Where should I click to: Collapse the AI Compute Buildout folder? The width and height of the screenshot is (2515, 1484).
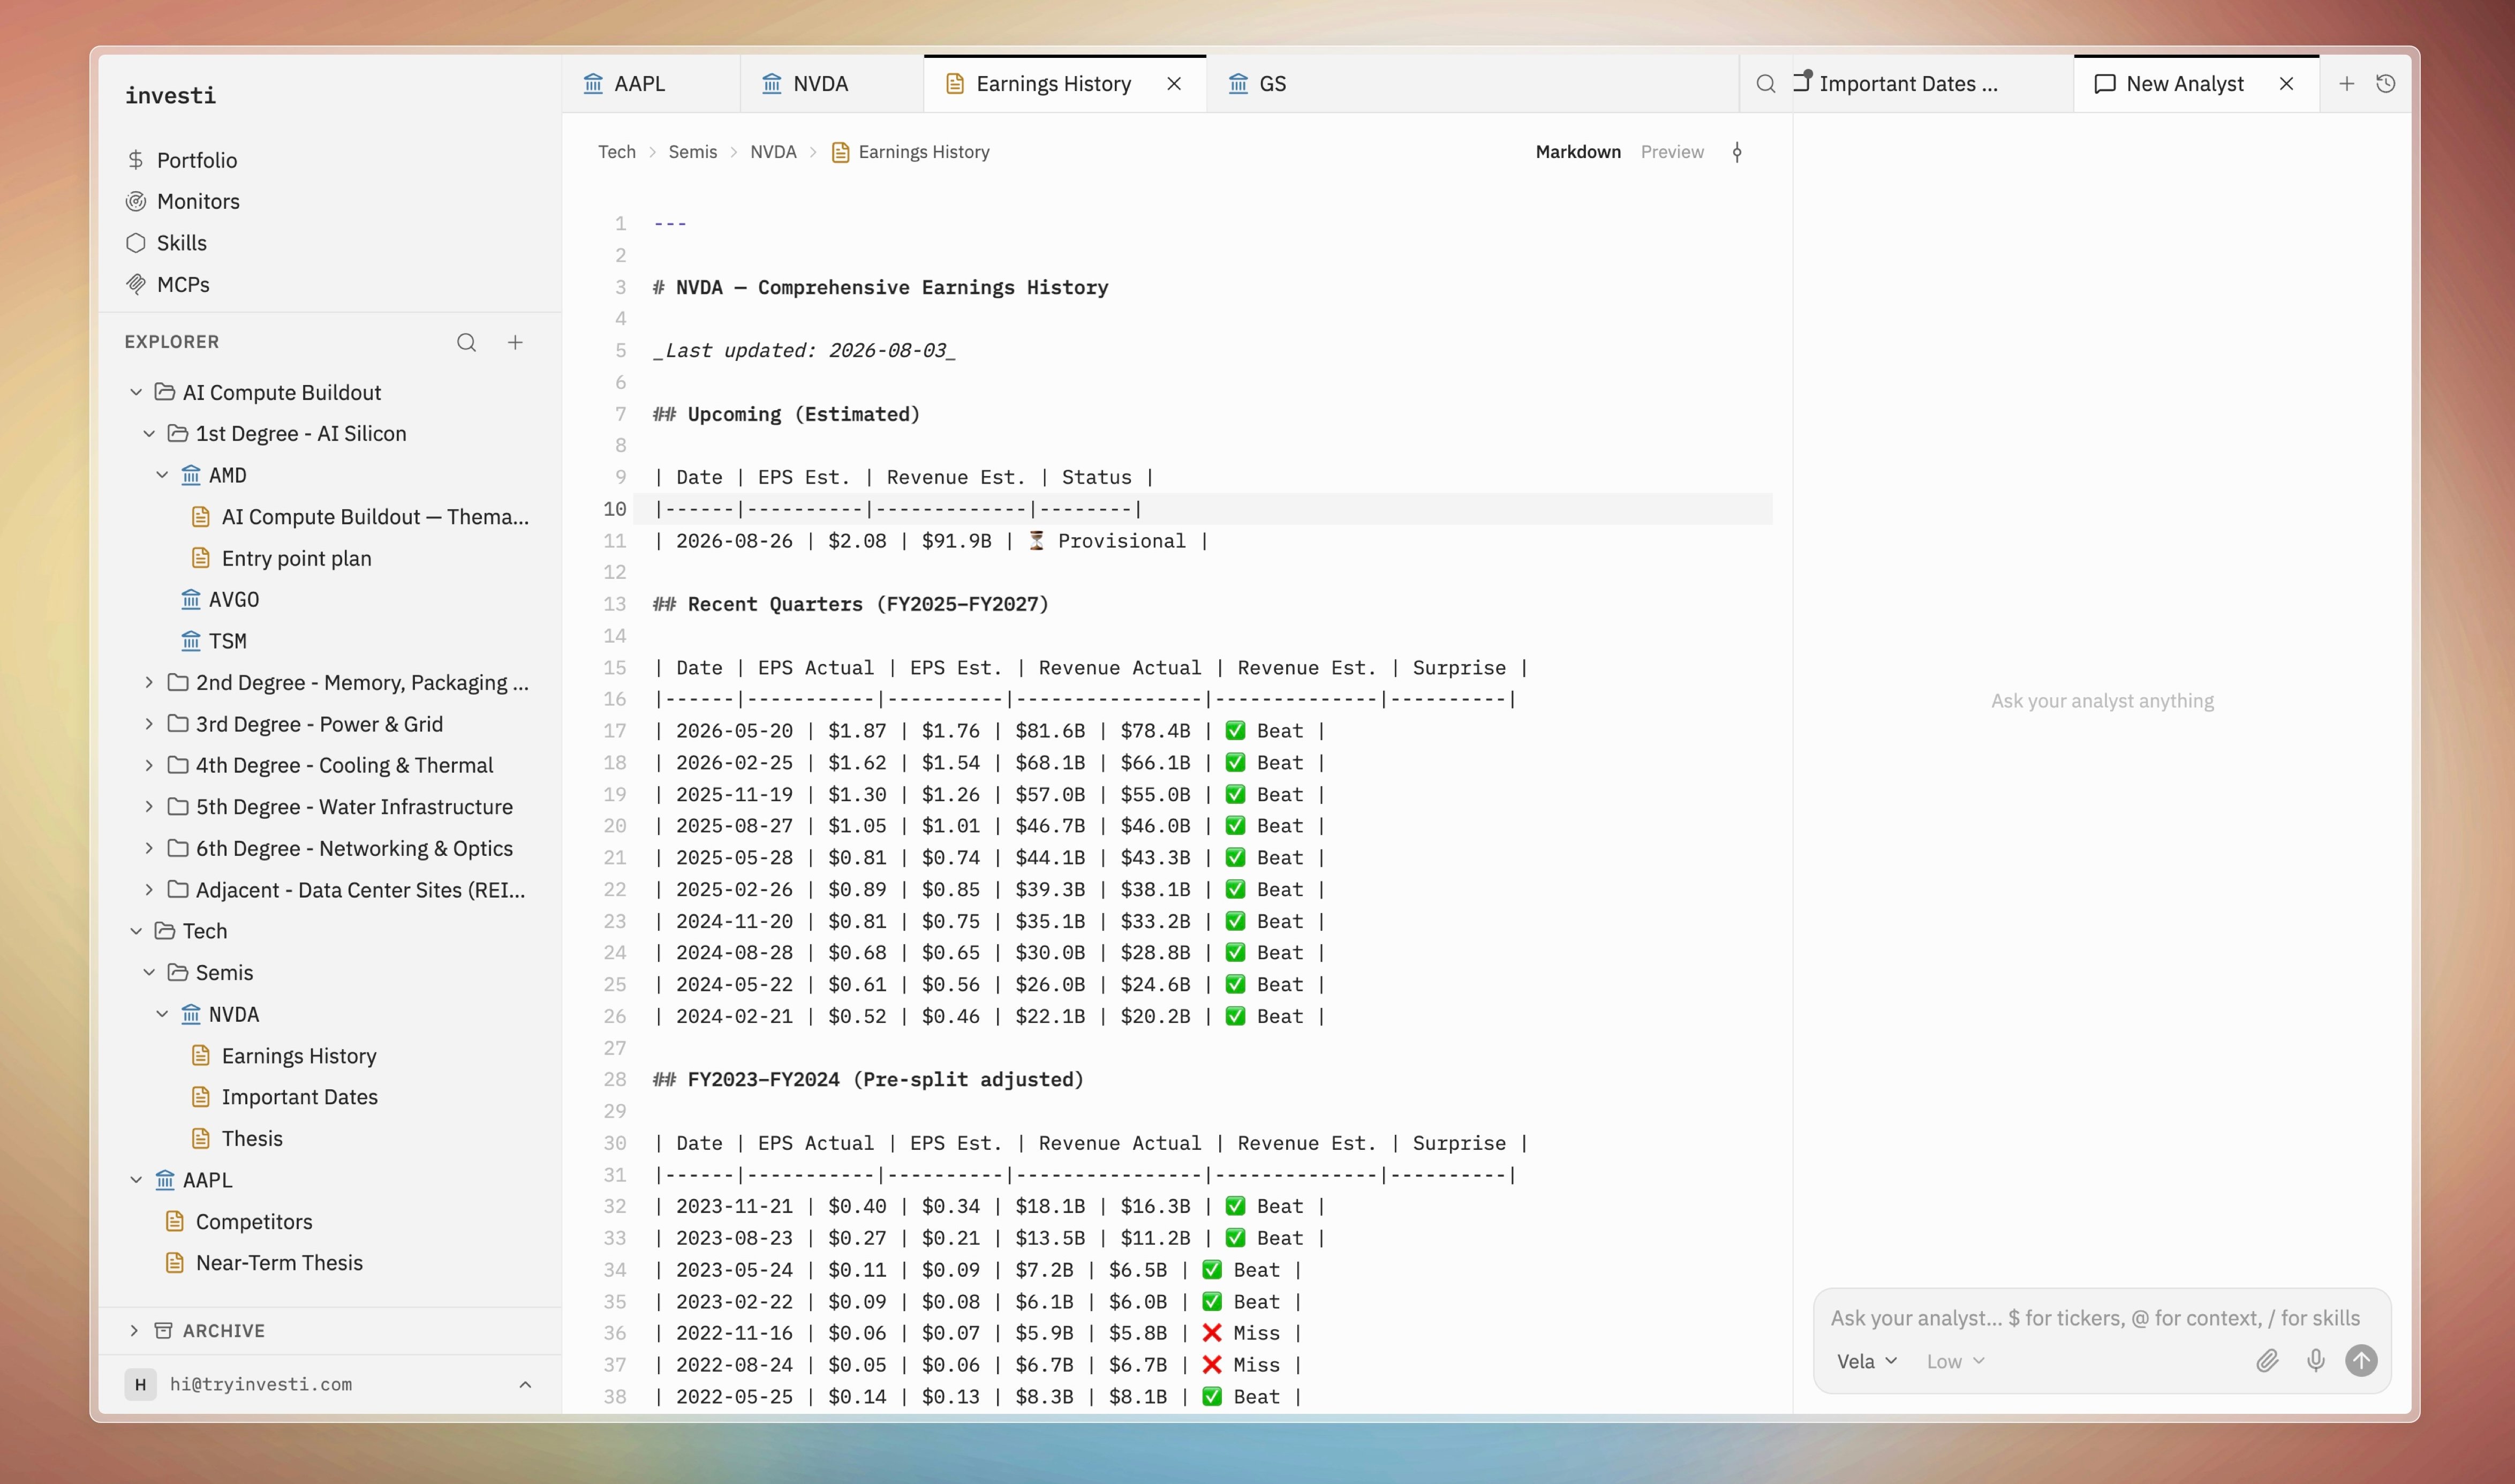(x=136, y=392)
